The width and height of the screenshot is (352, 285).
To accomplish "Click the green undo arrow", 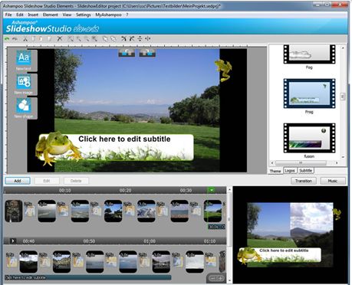I will click(x=7, y=39).
